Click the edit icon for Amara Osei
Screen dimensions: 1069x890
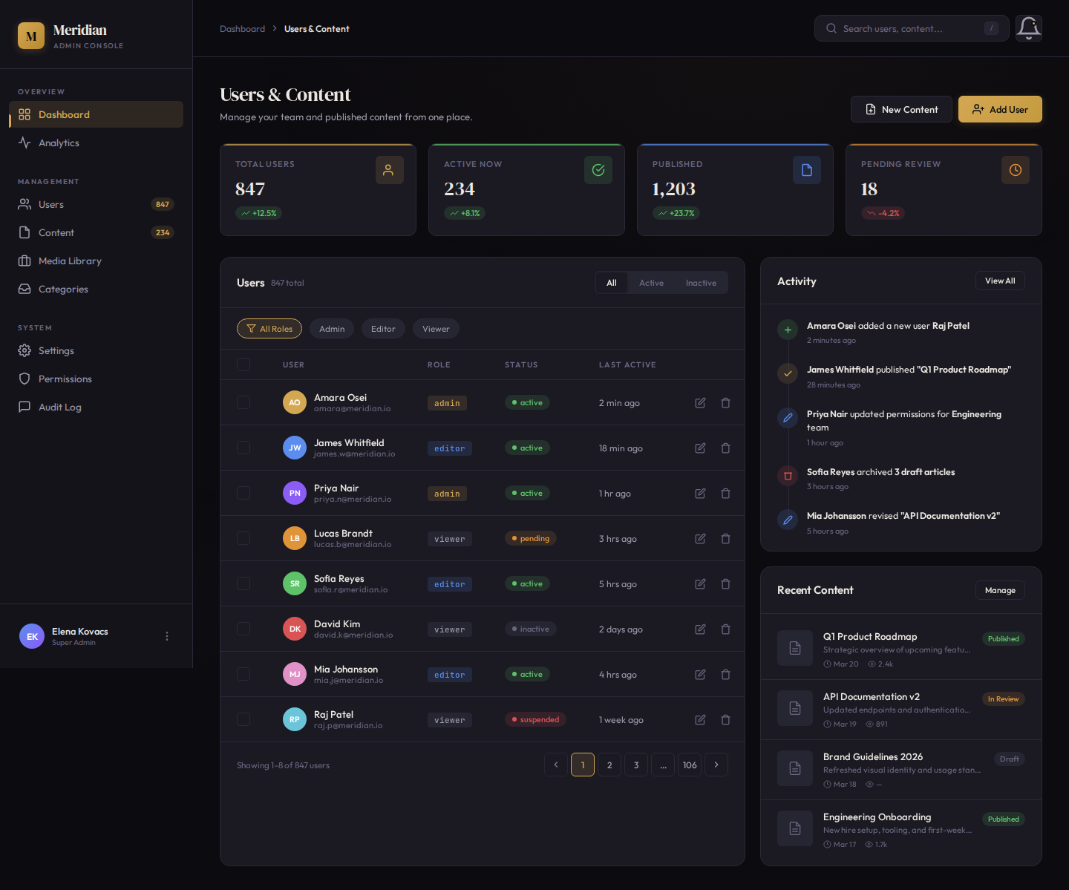(699, 402)
